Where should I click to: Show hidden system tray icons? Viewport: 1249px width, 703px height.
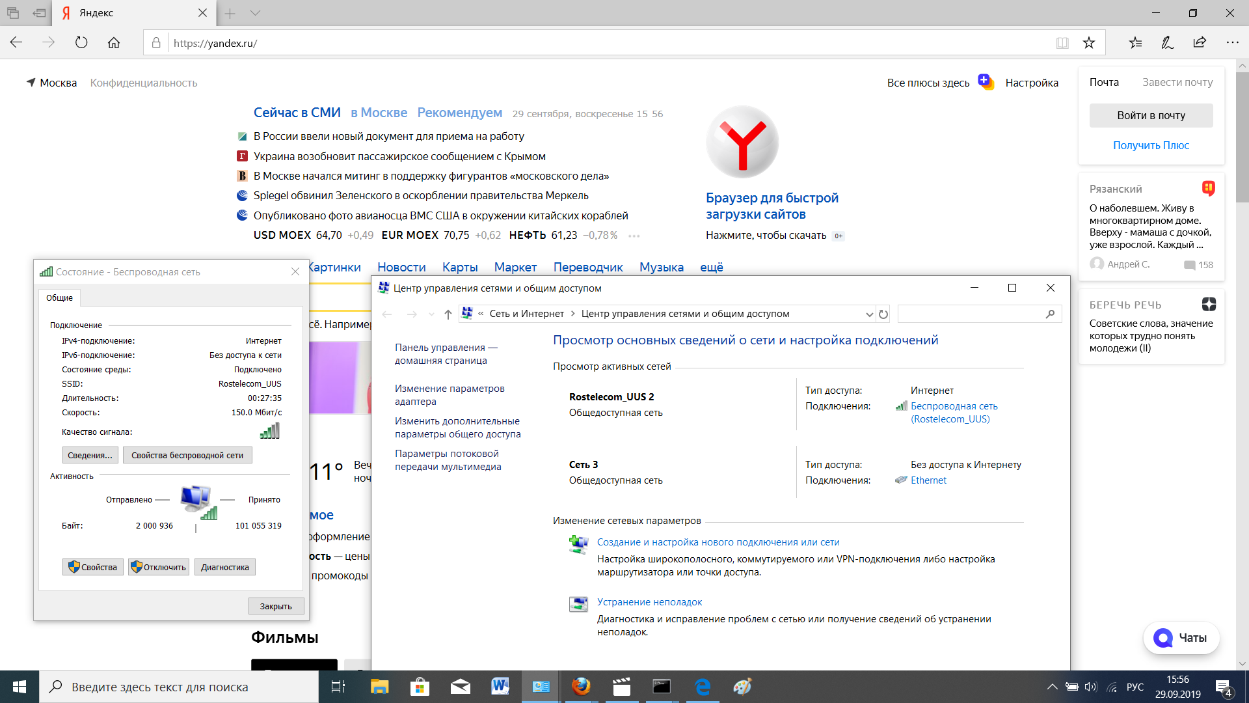tap(1052, 687)
